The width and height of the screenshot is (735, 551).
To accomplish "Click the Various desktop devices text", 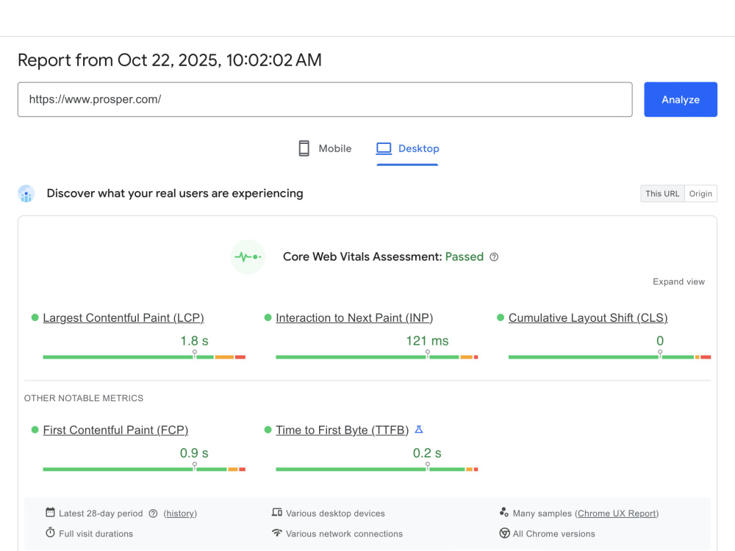I will pyautogui.click(x=335, y=514).
